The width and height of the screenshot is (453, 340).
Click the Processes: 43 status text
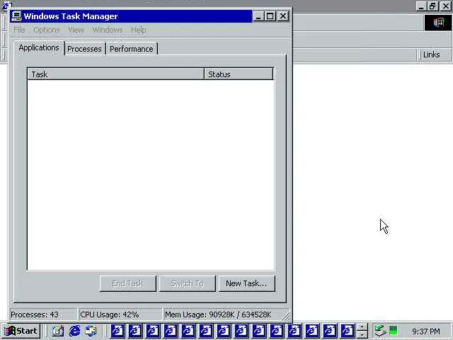coord(35,314)
